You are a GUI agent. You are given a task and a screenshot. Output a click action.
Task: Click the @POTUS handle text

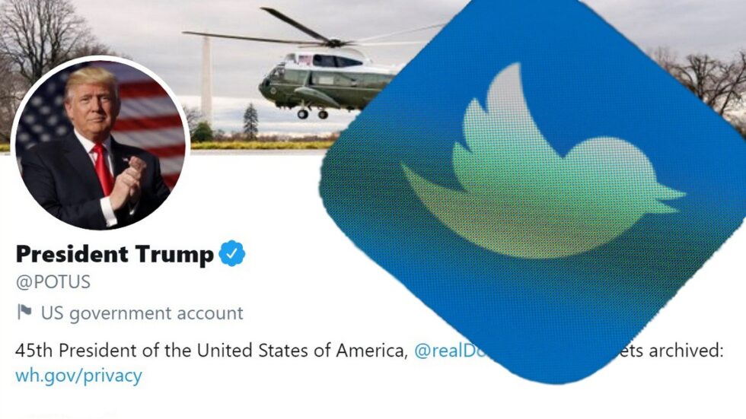[53, 281]
